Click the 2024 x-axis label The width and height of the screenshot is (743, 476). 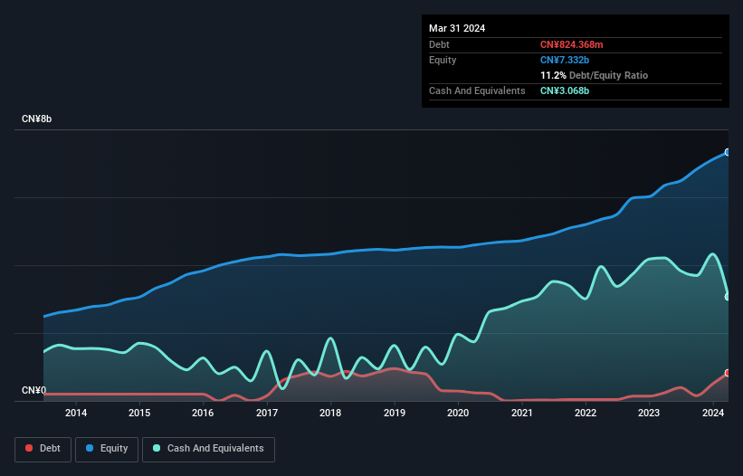click(712, 413)
